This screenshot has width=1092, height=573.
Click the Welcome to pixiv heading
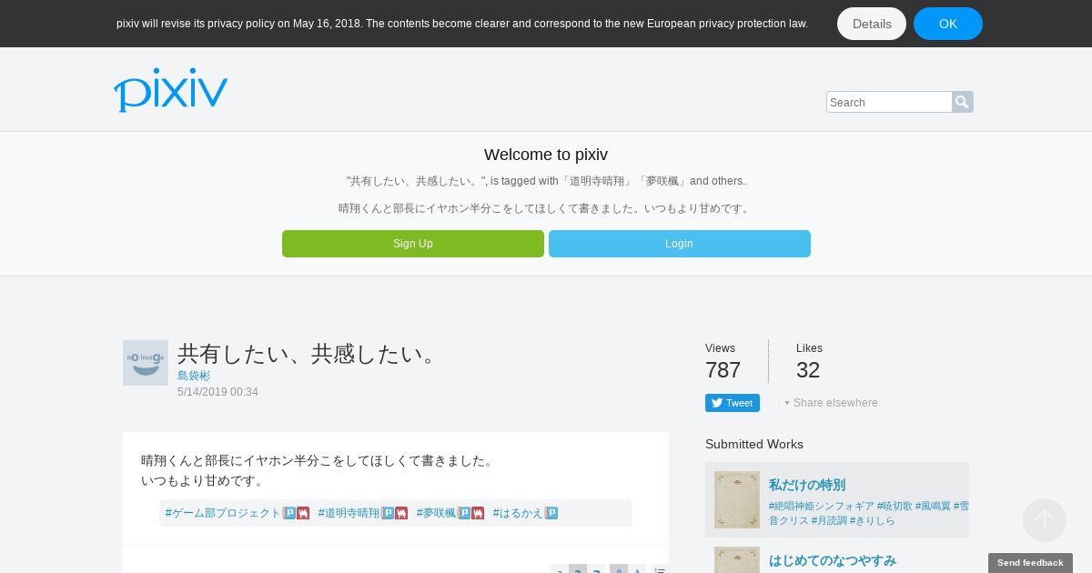[x=546, y=155]
